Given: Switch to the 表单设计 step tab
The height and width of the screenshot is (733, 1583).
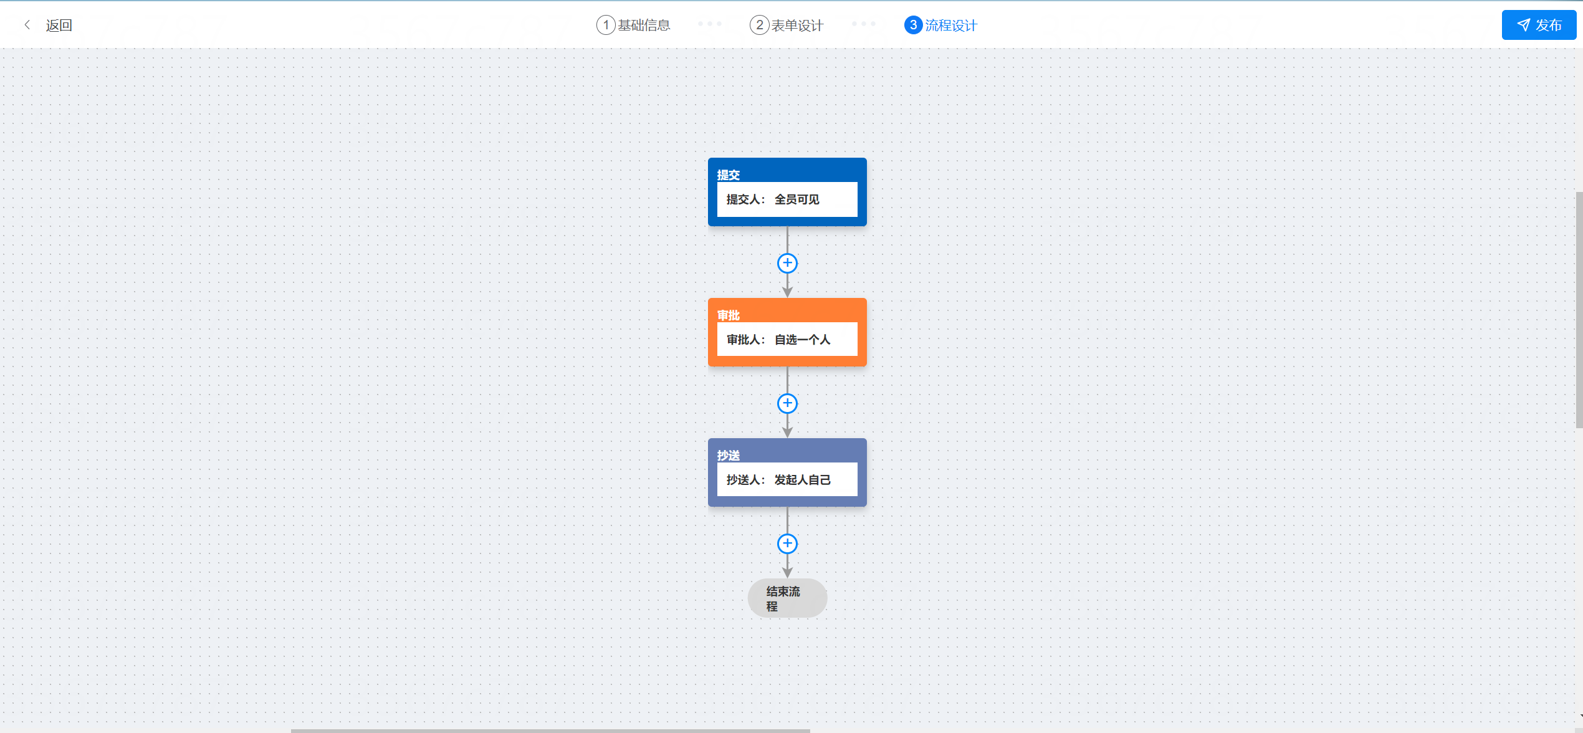Looking at the screenshot, I should (797, 25).
